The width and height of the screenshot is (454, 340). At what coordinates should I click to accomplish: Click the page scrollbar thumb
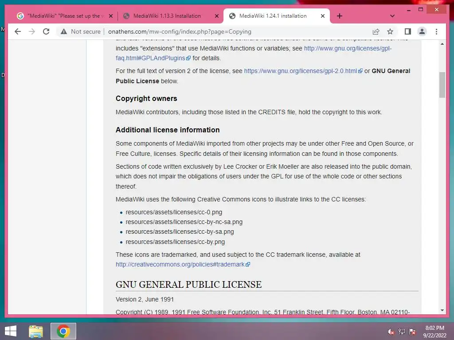coord(442,85)
